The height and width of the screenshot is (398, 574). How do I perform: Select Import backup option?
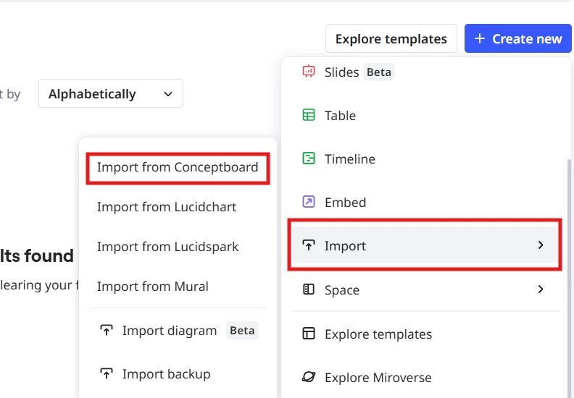point(178,374)
